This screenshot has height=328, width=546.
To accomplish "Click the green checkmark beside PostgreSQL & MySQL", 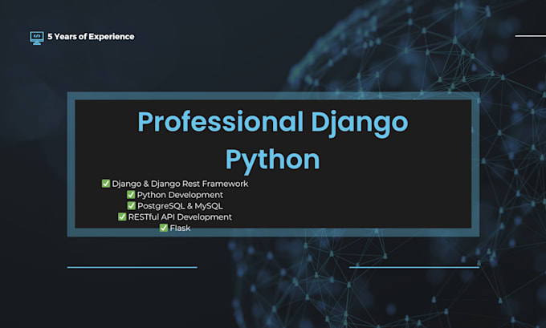I will 131,205.
